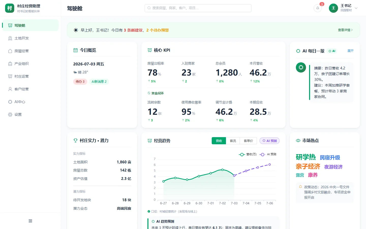The height and width of the screenshot is (229, 366).
Task: Collapse the sidebar via bottom menu icon
Action: tap(30, 221)
